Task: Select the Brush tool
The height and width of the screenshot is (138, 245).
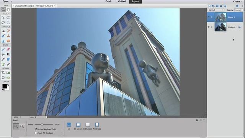Action: [x=3, y=49]
